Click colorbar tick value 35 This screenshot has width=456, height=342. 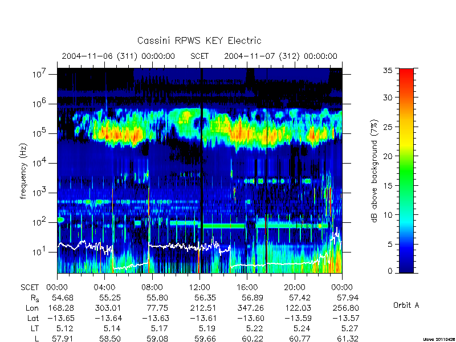pos(388,70)
